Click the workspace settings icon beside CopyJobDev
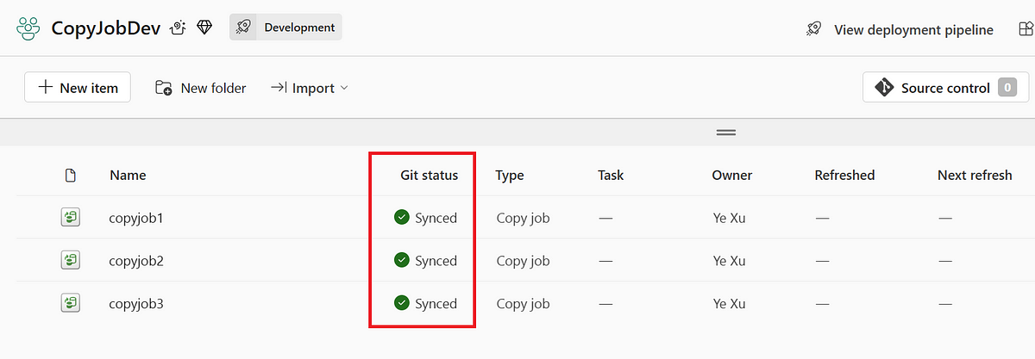Image resolution: width=1035 pixels, height=359 pixels. pyautogui.click(x=179, y=28)
